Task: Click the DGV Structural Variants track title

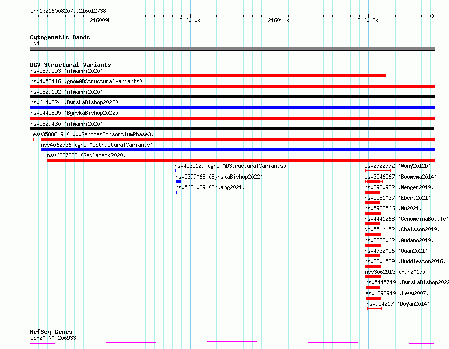Action: coord(71,65)
